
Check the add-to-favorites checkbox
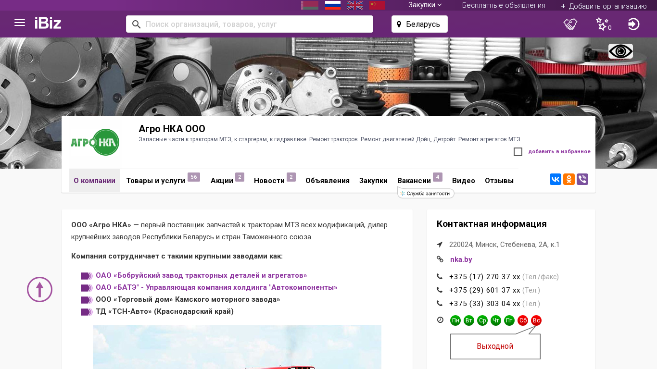click(518, 152)
